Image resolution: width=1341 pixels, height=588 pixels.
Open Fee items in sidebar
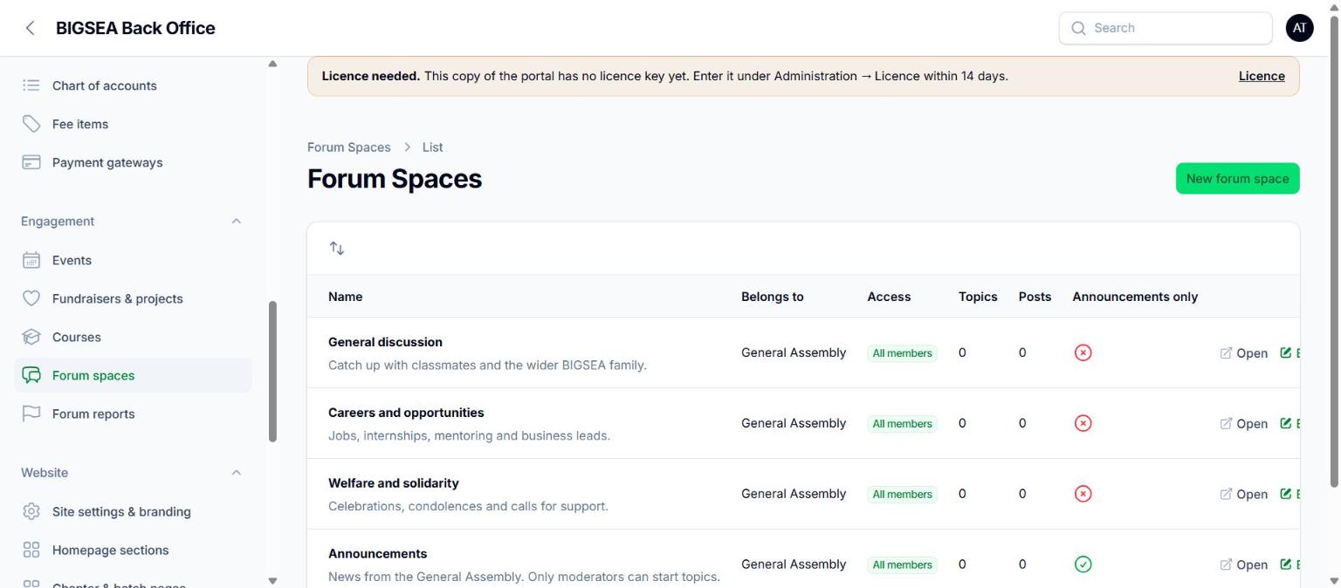(x=133, y=124)
